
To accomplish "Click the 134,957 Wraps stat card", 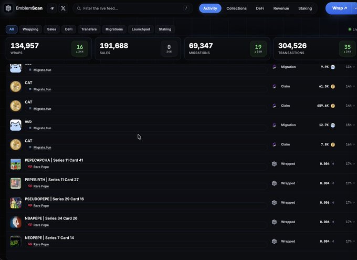I will (x=49, y=48).
